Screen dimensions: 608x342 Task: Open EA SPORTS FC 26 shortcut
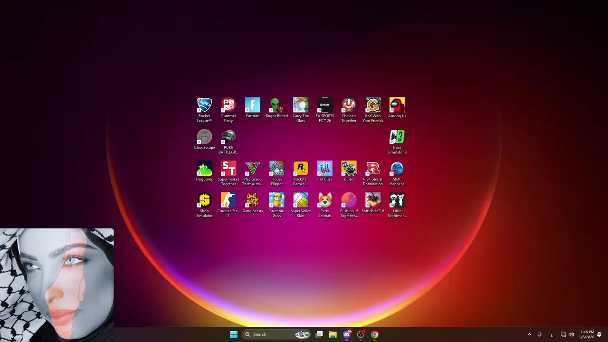325,110
